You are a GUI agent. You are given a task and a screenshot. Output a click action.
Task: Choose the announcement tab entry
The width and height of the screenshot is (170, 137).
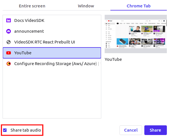[x=52, y=31]
